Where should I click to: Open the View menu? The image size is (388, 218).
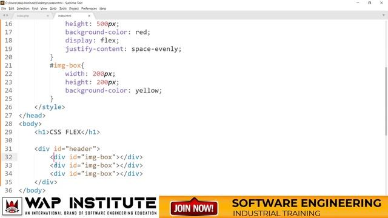pos(44,8)
